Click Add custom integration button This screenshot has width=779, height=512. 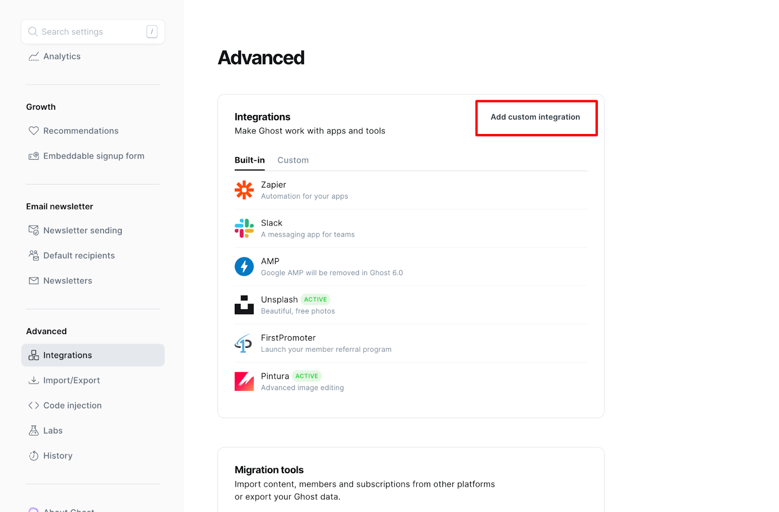click(x=535, y=117)
